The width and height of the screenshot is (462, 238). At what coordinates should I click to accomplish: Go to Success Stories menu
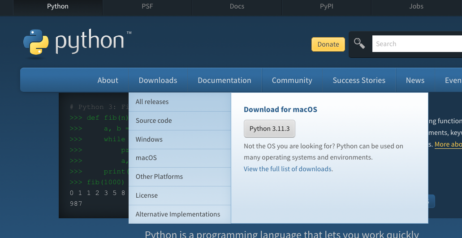[359, 80]
